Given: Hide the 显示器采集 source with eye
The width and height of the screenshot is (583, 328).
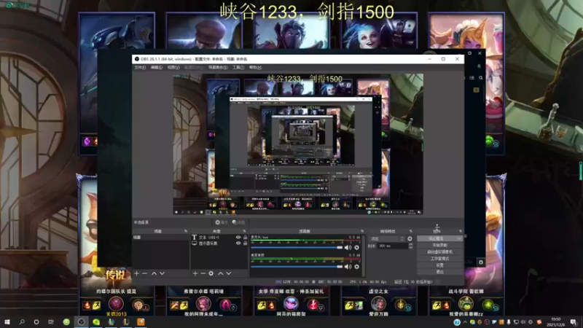Looking at the screenshot, I should pyautogui.click(x=238, y=243).
